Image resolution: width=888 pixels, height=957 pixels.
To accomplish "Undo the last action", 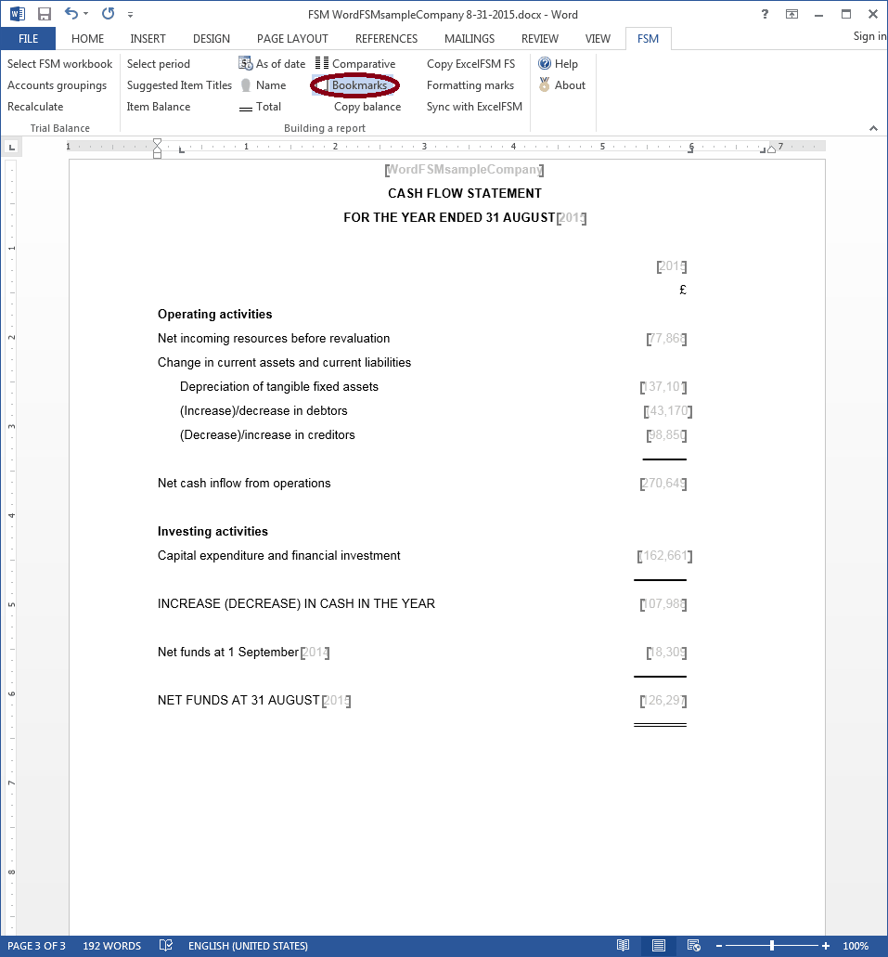I will click(71, 13).
